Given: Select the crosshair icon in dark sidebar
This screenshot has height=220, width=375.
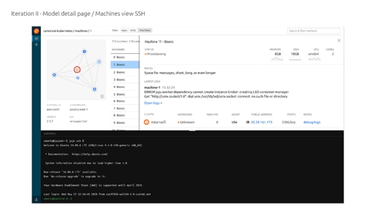Looking at the screenshot, I should coord(36,44).
